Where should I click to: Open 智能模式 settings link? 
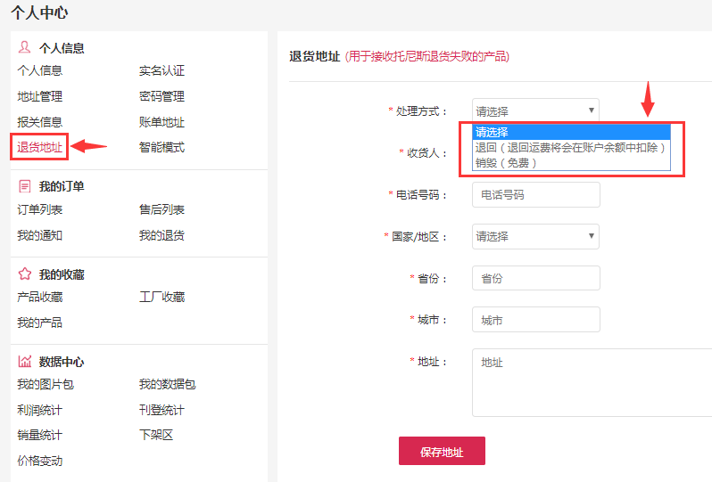point(161,147)
